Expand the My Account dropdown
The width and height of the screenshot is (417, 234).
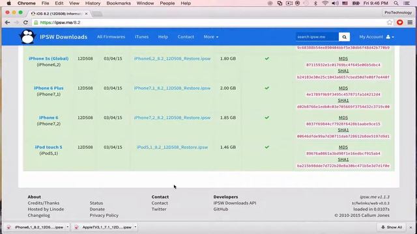(x=377, y=37)
